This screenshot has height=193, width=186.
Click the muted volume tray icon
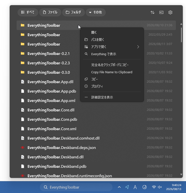click(x=160, y=187)
